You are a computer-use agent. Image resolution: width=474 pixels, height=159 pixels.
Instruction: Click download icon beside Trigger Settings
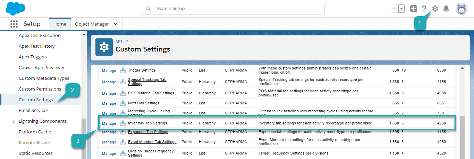point(122,70)
